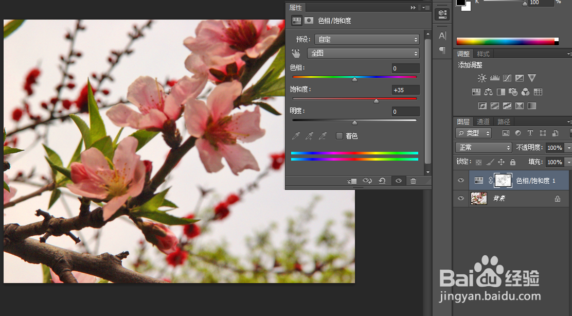Click the 色相 hue slider handle
Image resolution: width=572 pixels, height=316 pixels.
pyautogui.click(x=354, y=79)
